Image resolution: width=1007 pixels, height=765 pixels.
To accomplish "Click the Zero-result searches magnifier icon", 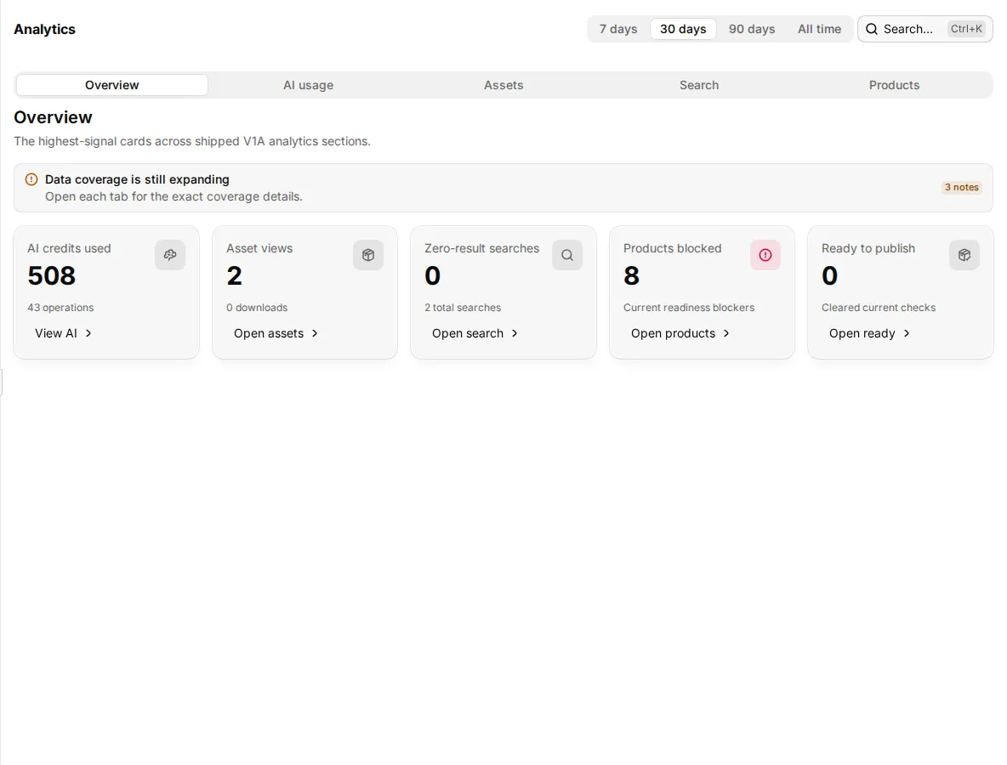I will click(567, 255).
